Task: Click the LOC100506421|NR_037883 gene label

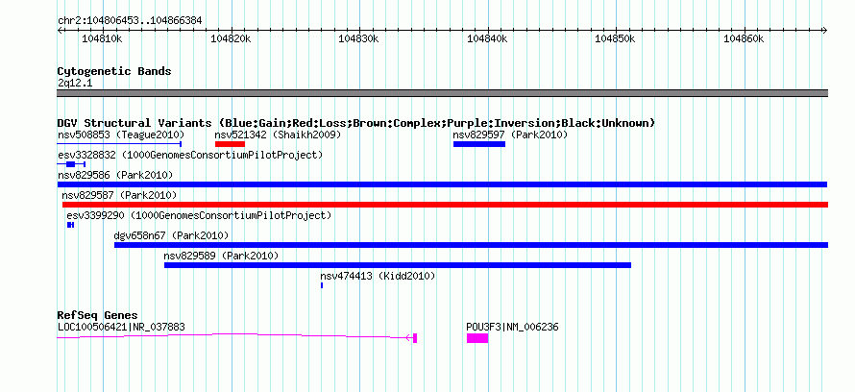Action: 121,327
